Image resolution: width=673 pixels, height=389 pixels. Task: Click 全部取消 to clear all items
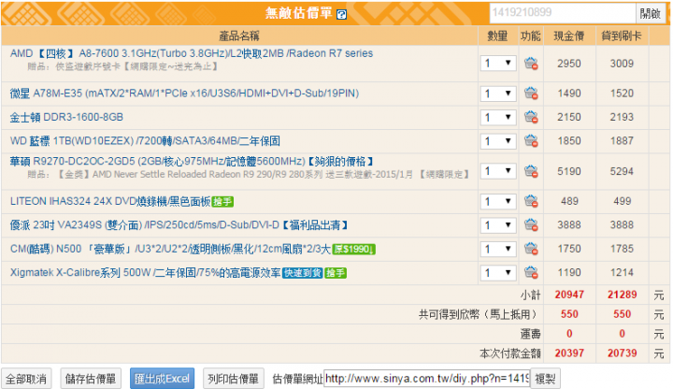coord(26,379)
